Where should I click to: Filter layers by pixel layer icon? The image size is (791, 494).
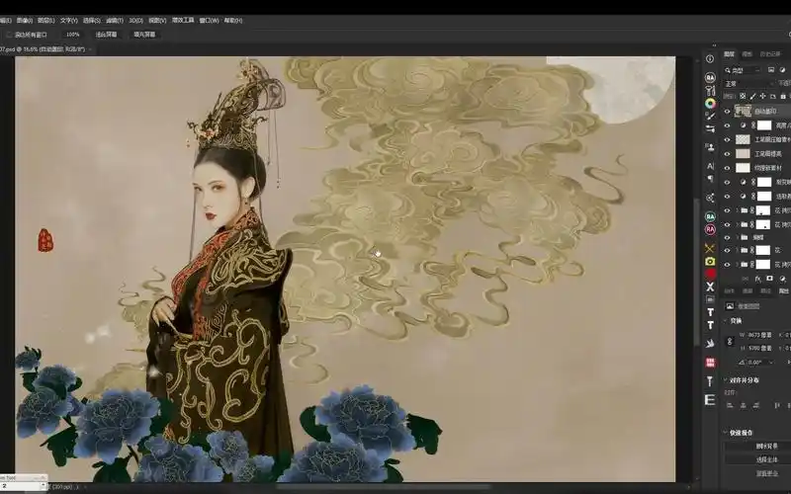[x=771, y=70]
